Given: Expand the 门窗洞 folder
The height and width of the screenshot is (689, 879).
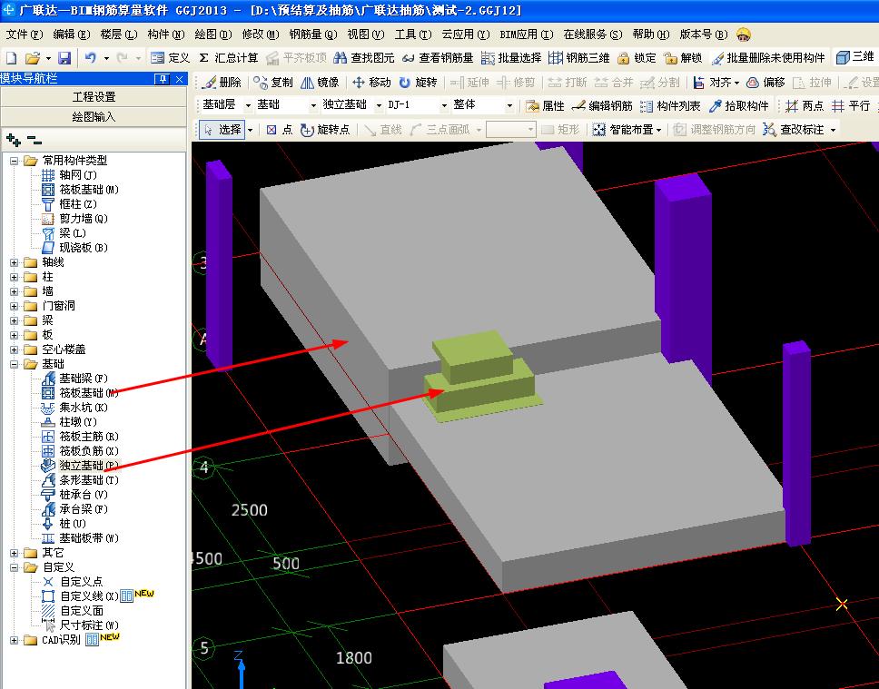Looking at the screenshot, I should [14, 306].
